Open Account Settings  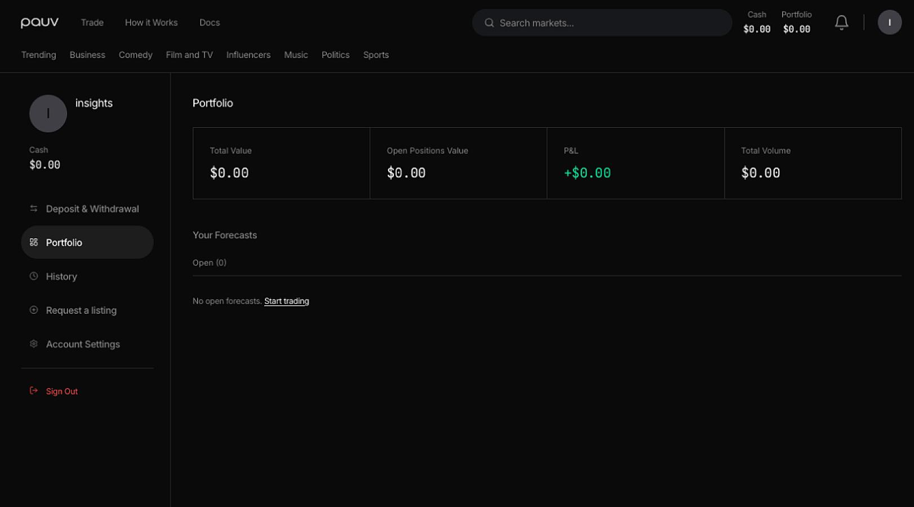(x=87, y=344)
